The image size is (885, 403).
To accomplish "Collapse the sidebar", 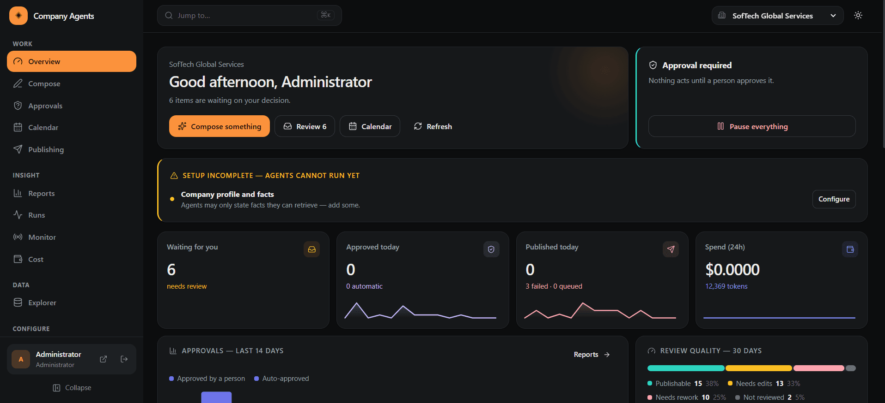I will (x=72, y=388).
